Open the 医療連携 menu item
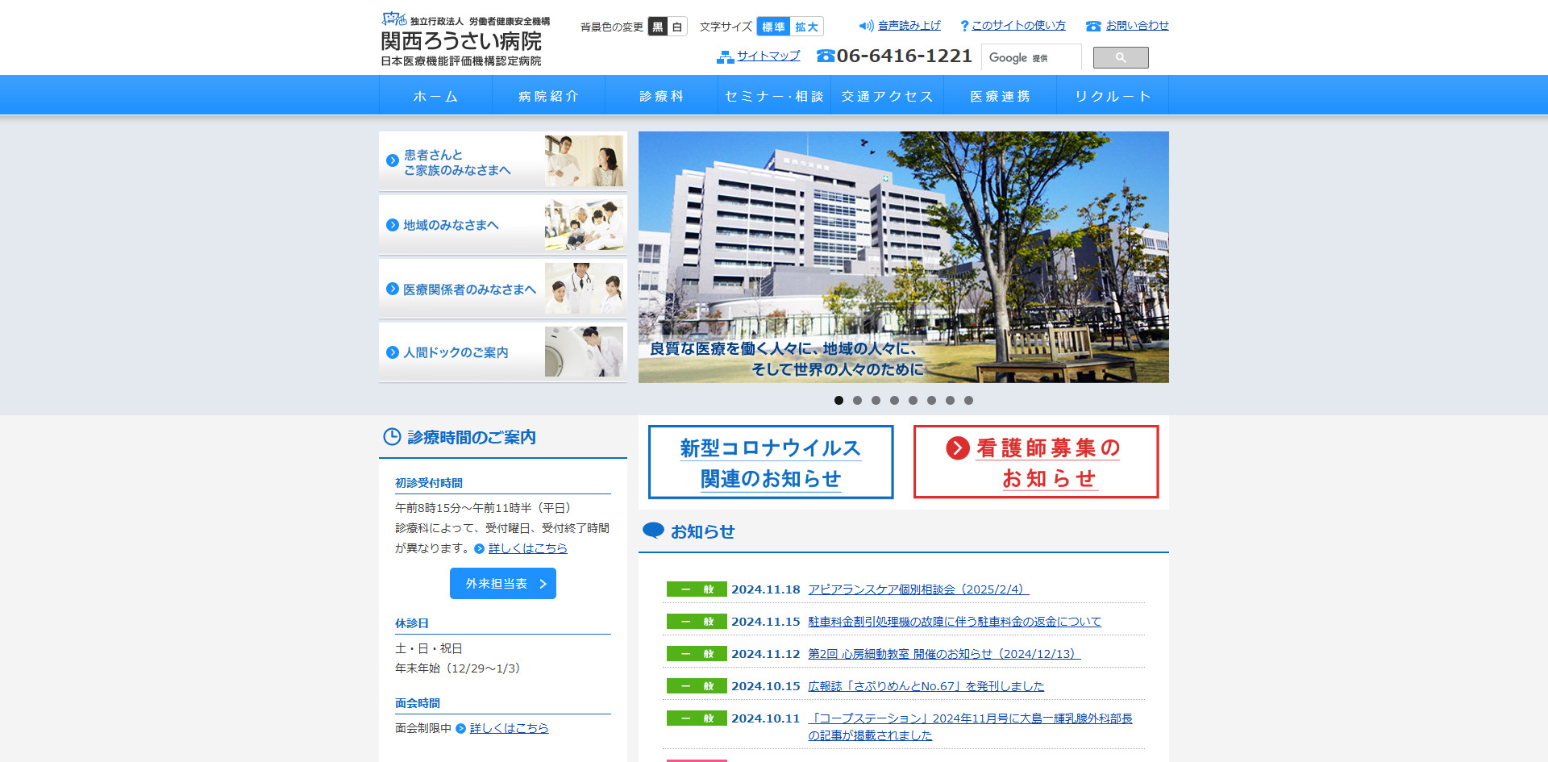1548x762 pixels. coord(1000,96)
